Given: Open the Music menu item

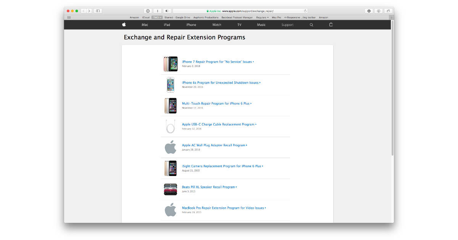Looking at the screenshot, I should (261, 25).
